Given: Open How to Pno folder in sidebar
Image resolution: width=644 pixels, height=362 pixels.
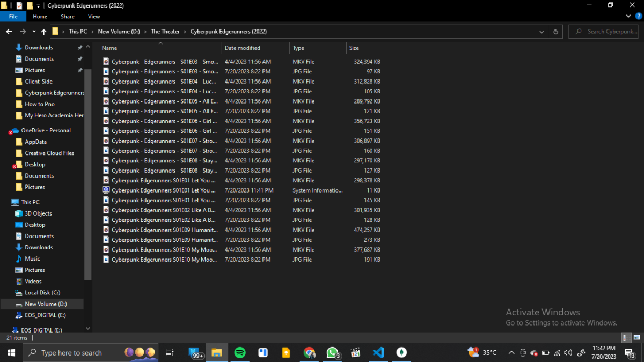Looking at the screenshot, I should (x=40, y=104).
